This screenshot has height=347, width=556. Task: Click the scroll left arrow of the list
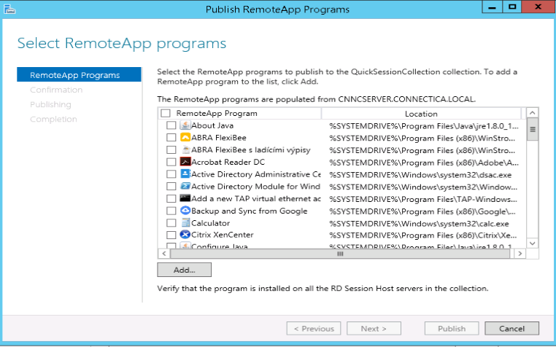(164, 254)
